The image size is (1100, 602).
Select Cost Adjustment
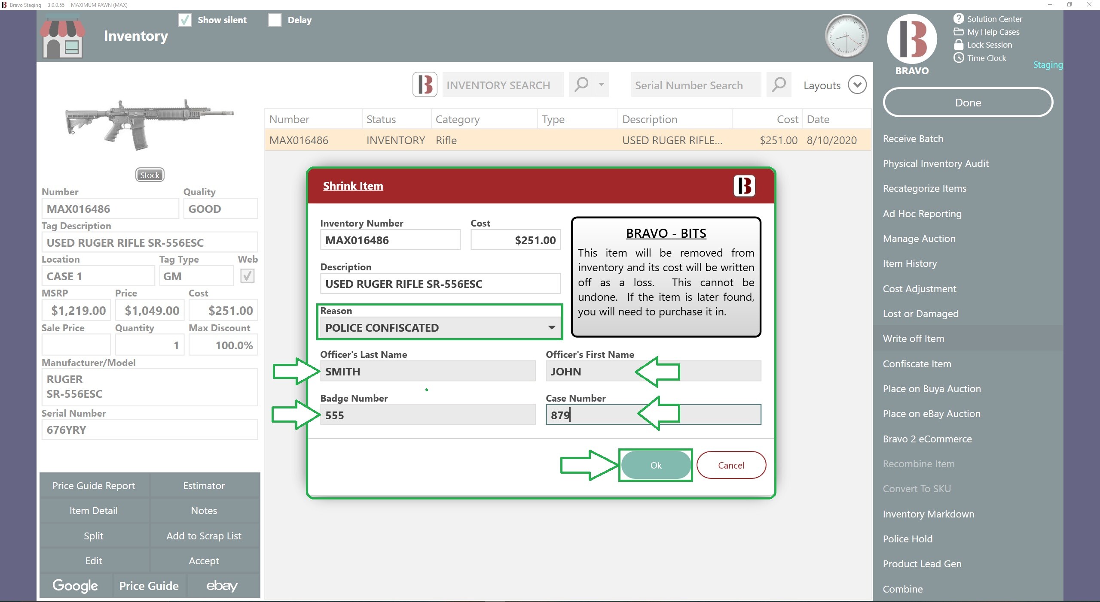[x=920, y=289]
